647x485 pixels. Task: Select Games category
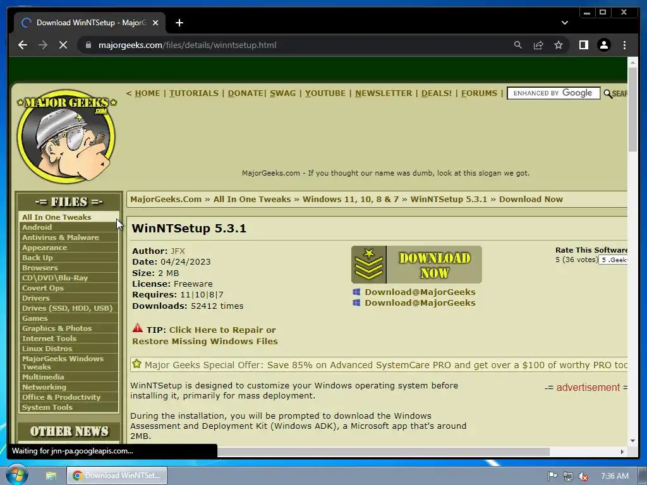(69, 318)
